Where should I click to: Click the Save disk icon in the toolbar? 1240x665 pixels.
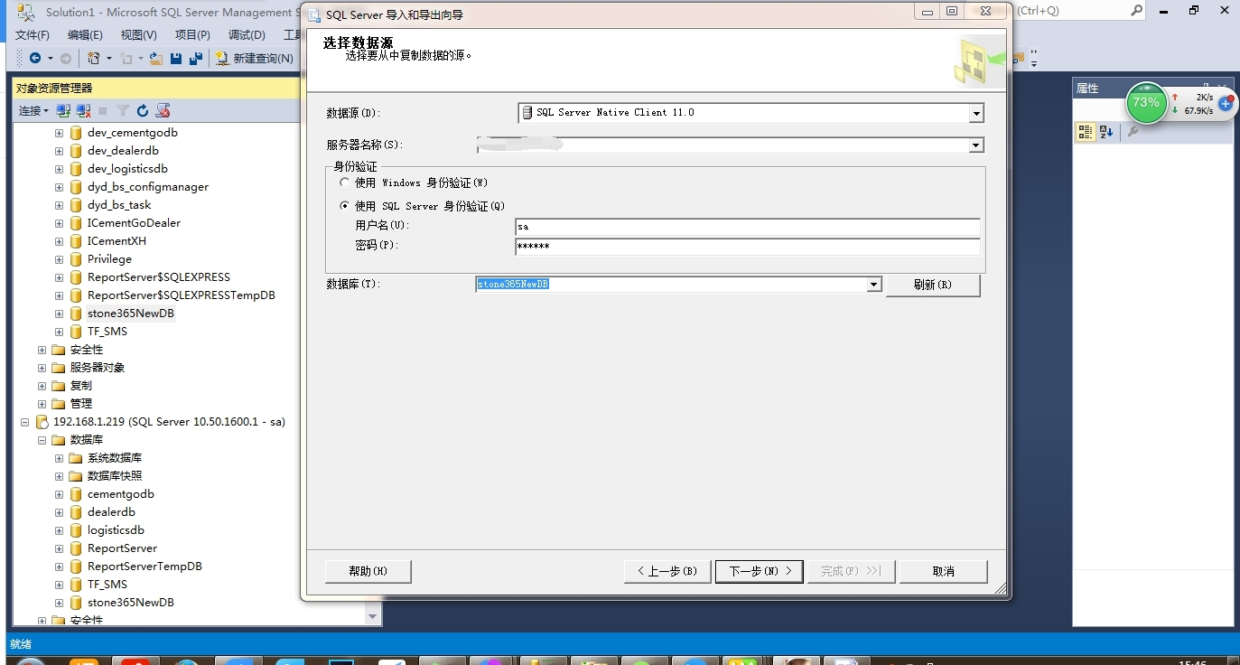click(176, 59)
